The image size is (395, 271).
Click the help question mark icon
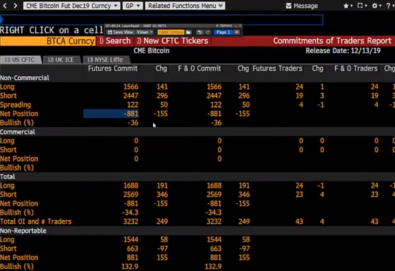click(x=388, y=6)
